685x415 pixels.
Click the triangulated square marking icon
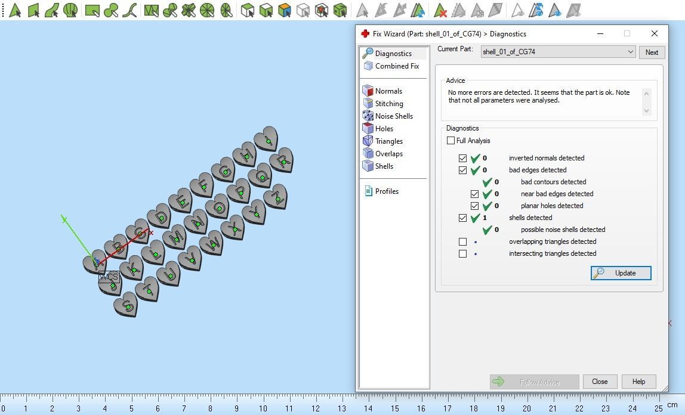point(151,10)
